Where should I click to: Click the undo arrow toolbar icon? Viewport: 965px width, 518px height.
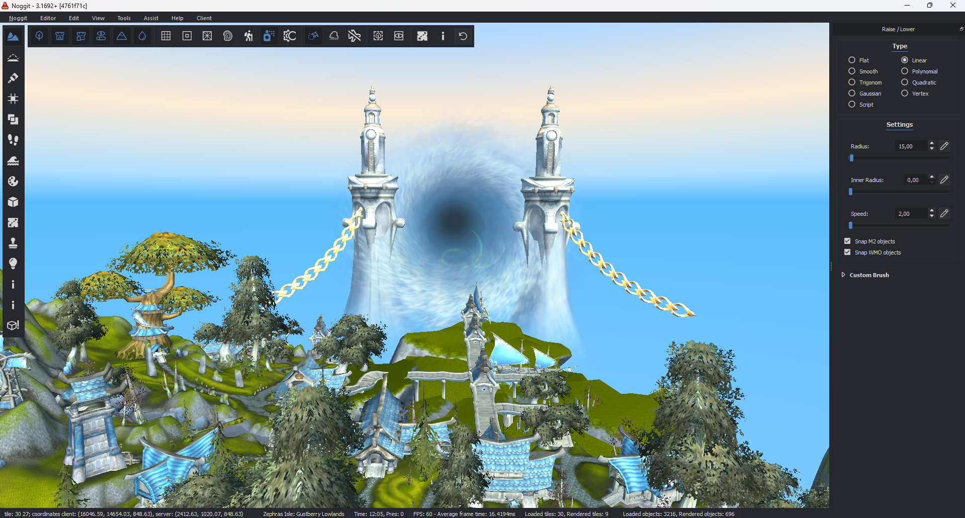463,36
